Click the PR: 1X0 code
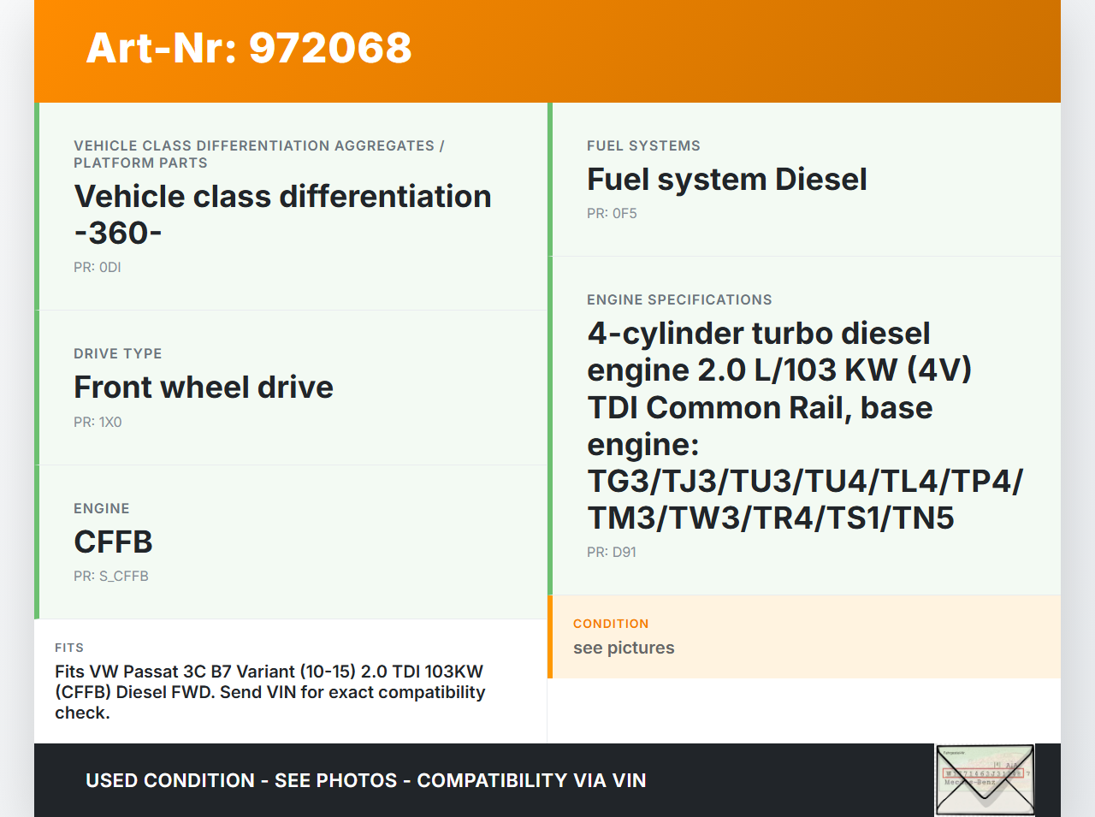 tap(98, 422)
